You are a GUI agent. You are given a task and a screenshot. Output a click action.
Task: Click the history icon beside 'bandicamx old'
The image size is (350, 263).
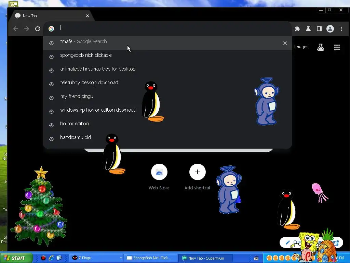coord(51,139)
